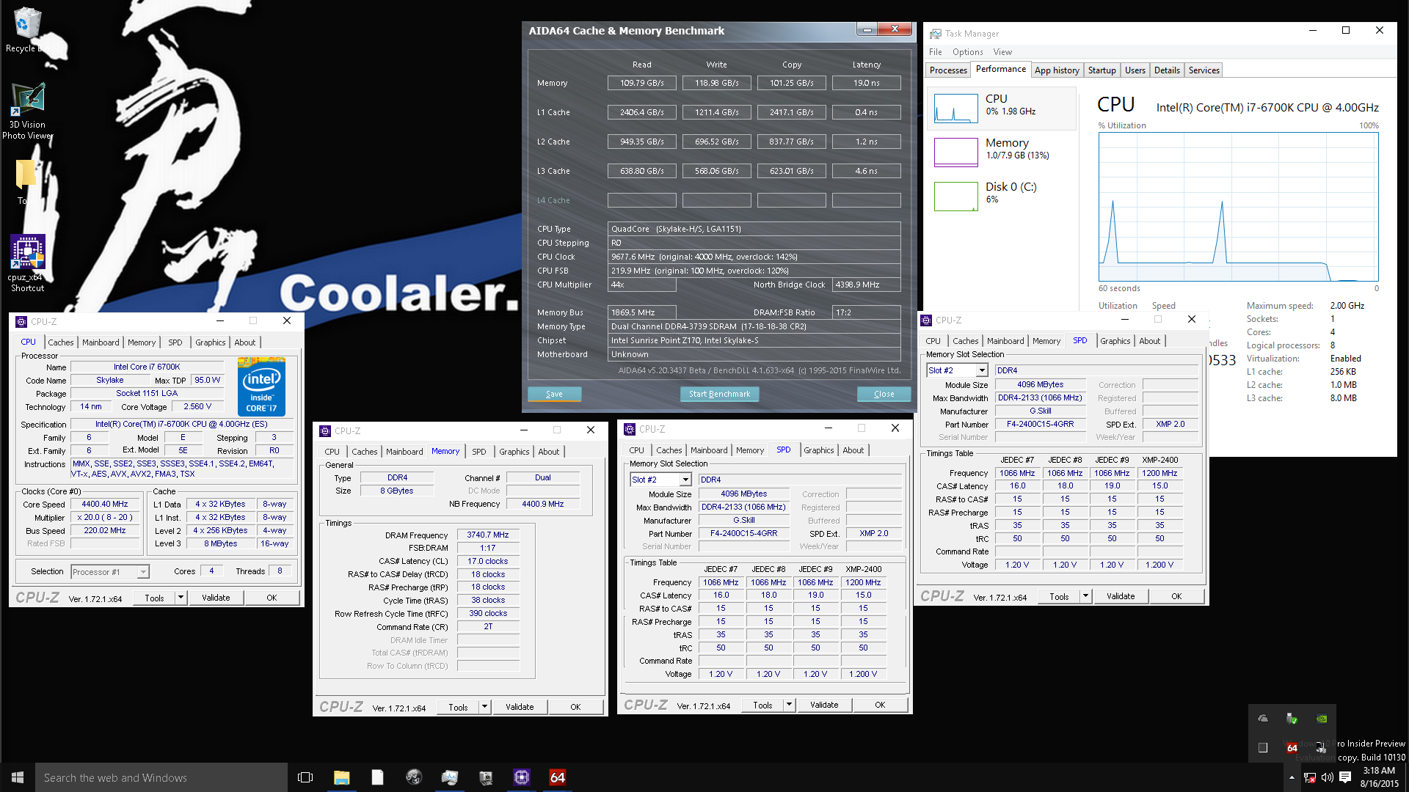Click Search the web and Windows box
The image size is (1409, 792).
tap(161, 777)
